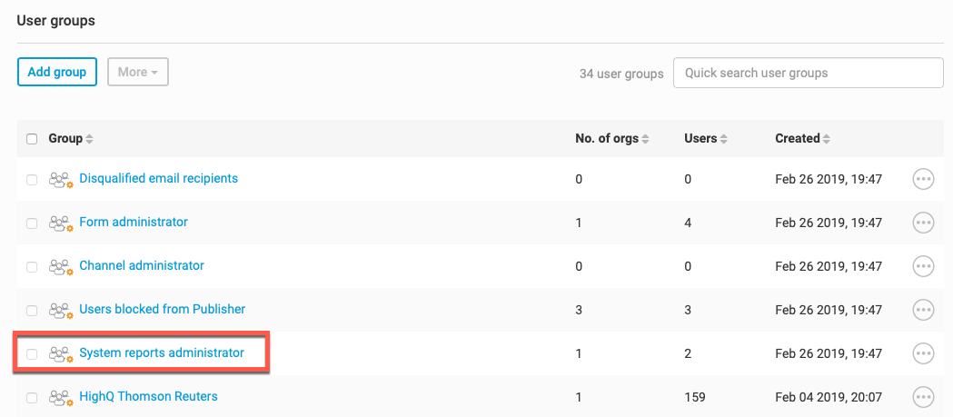Click the Add group button
Screen dimensions: 953x417
[x=57, y=72]
